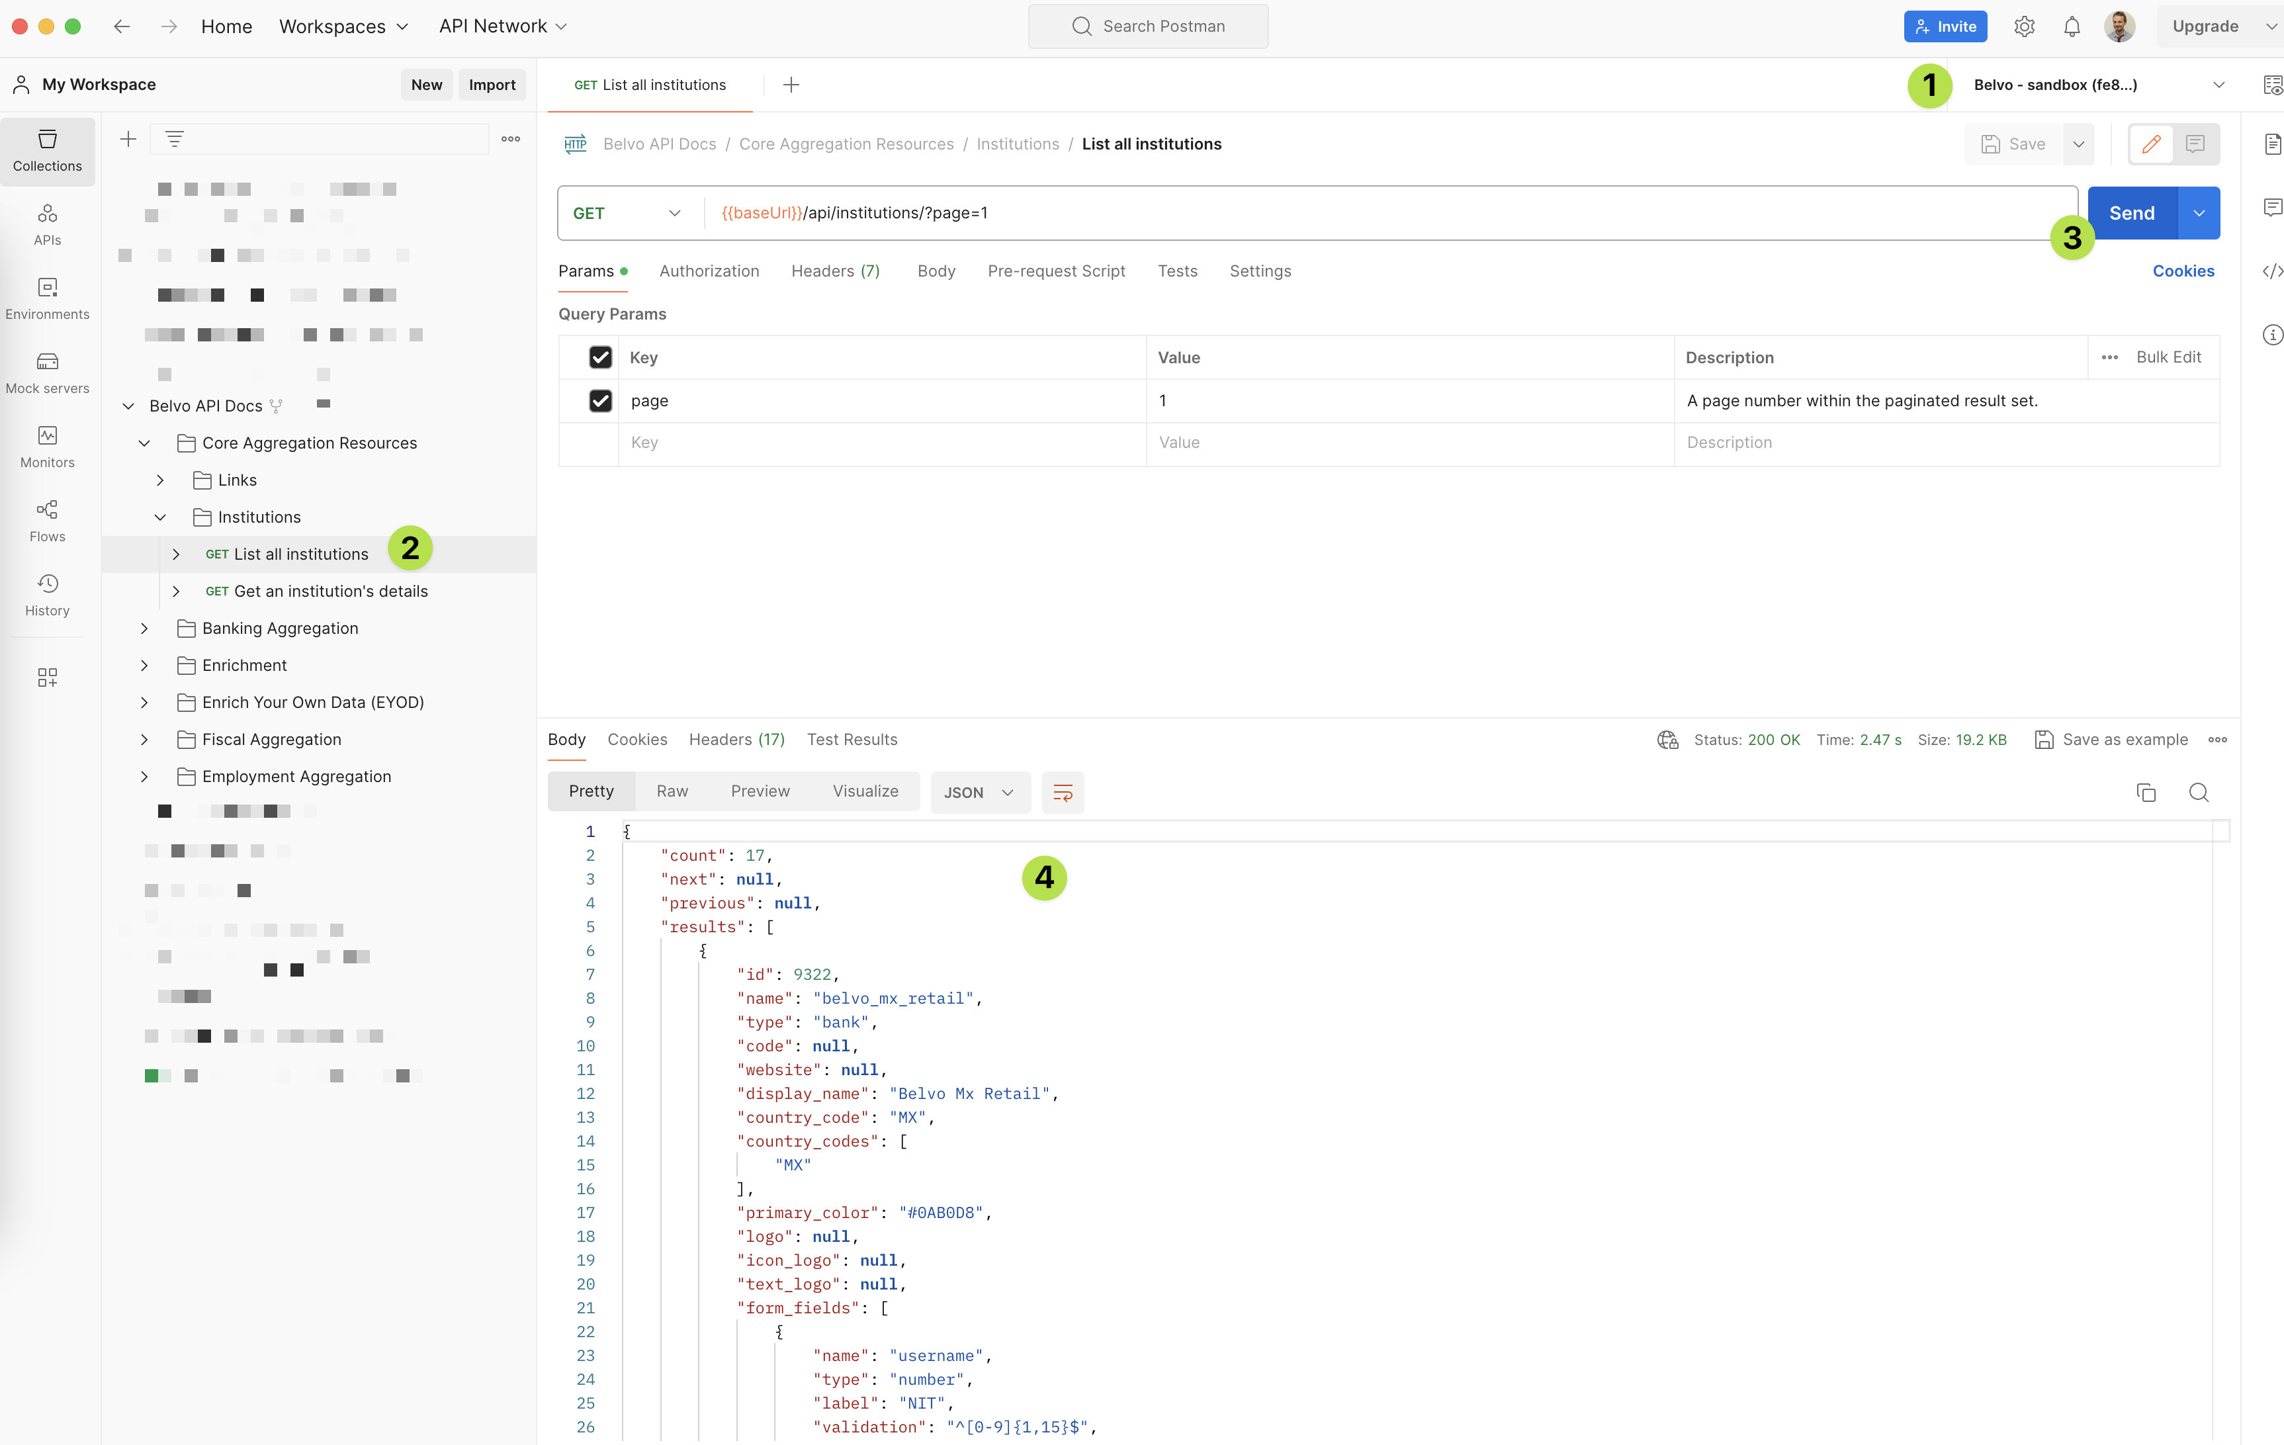Image resolution: width=2284 pixels, height=1445 pixels.
Task: Click the New button
Action: [x=427, y=85]
